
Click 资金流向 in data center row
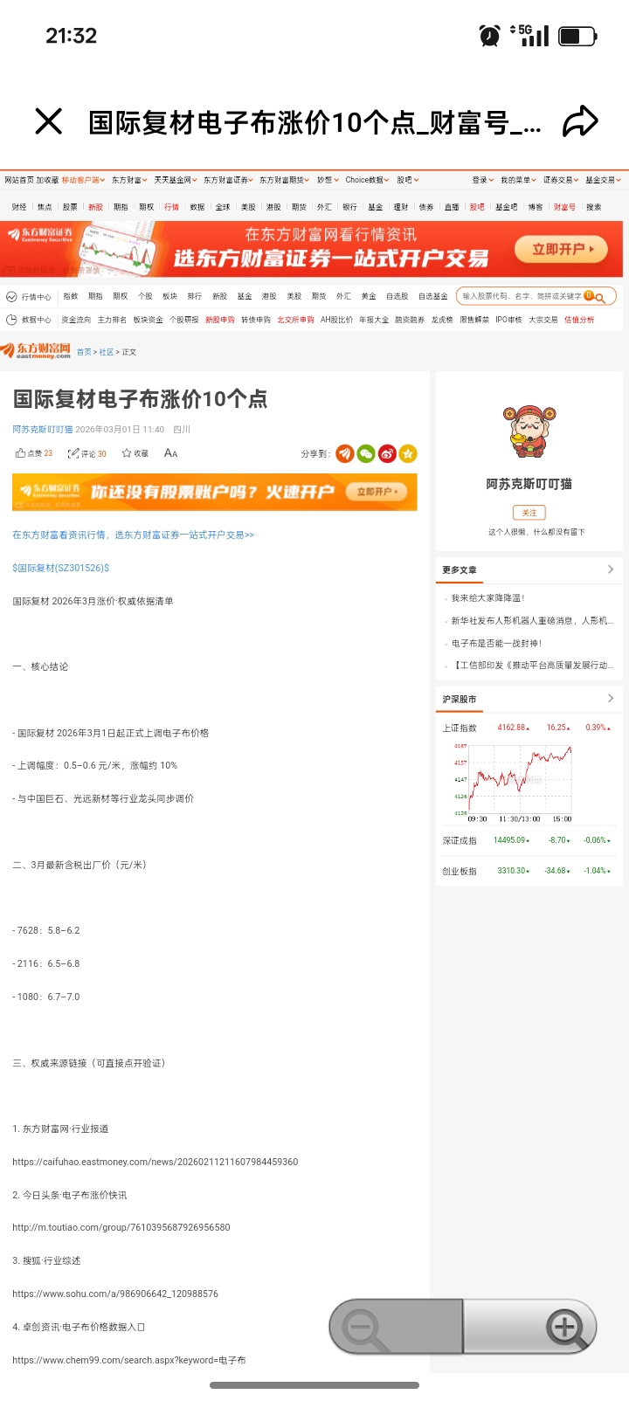[x=76, y=320]
